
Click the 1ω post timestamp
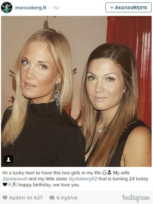pos(56,8)
